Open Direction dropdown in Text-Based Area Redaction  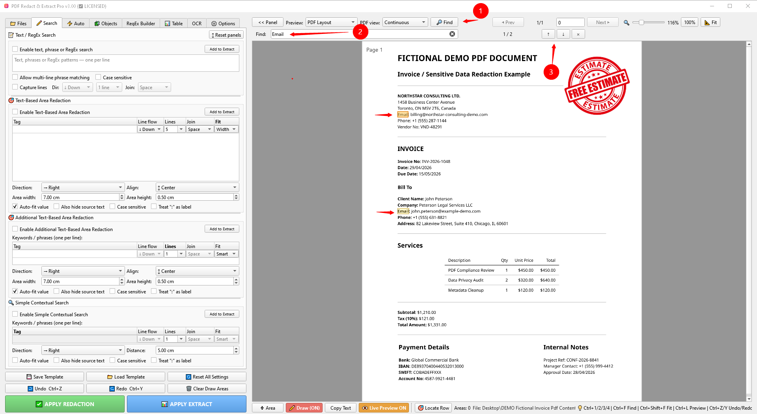[x=83, y=188]
